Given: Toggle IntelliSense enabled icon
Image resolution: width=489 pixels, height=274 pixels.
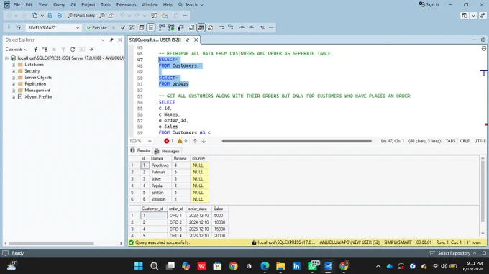Looking at the screenshot, I should click(x=151, y=28).
